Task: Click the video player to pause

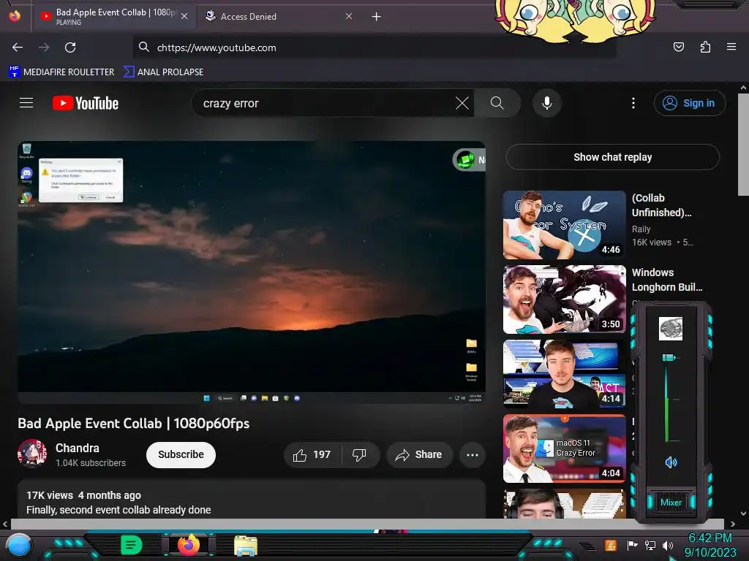Action: coord(252,272)
